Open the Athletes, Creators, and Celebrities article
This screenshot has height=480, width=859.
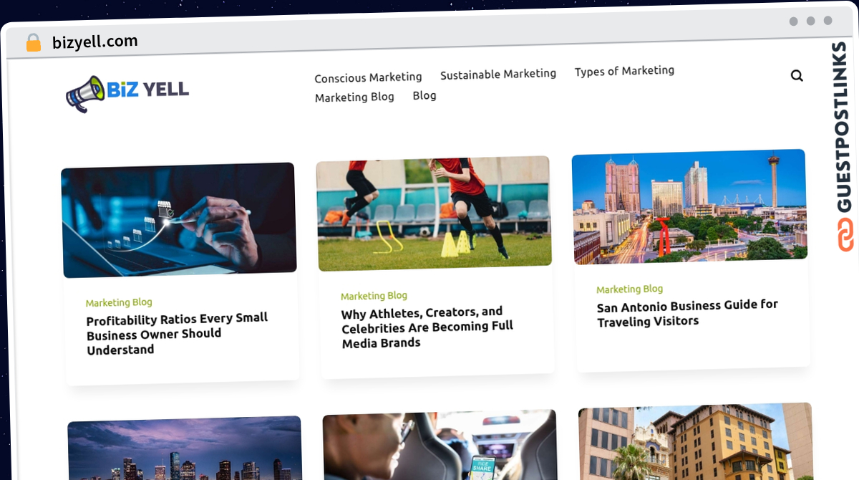(x=427, y=327)
